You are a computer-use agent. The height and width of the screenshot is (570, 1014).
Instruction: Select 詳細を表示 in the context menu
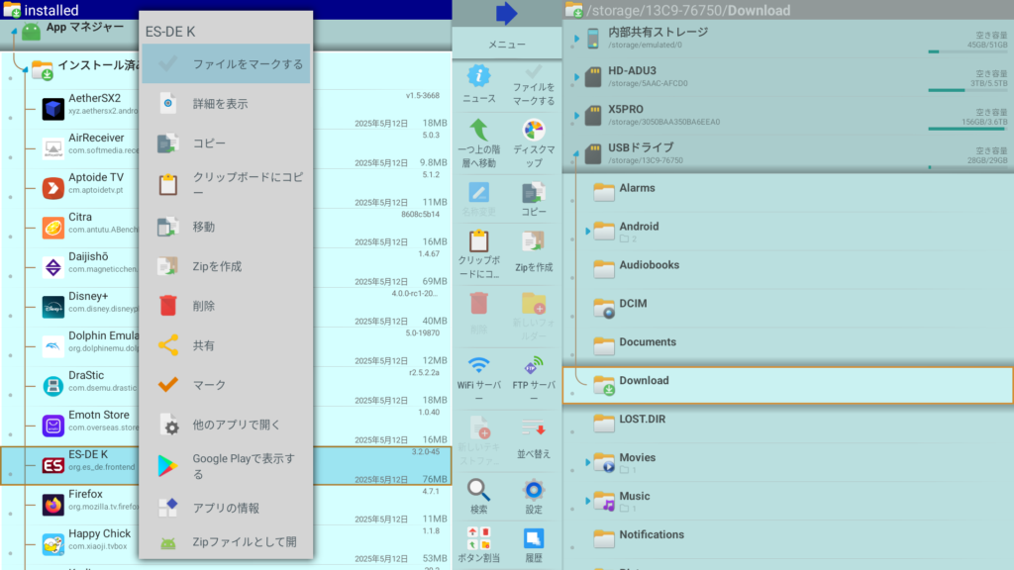[226, 104]
